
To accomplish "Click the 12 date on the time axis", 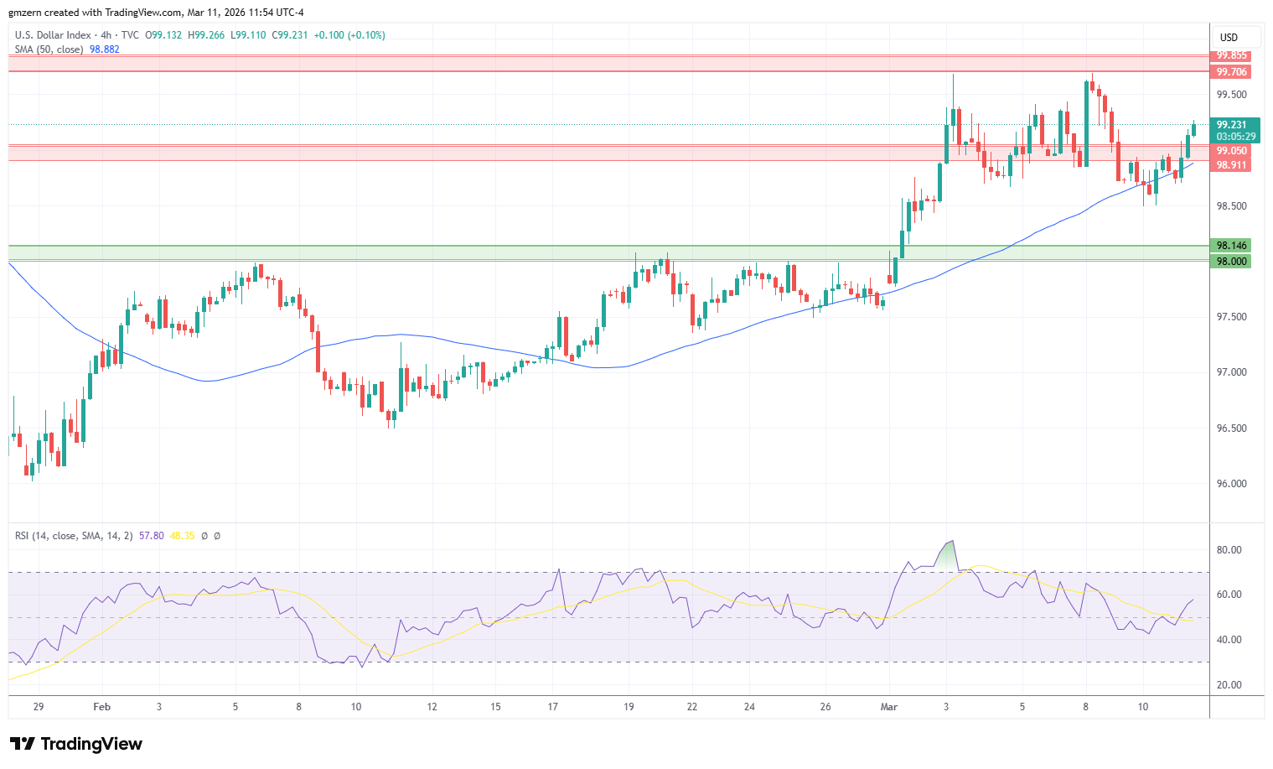I will coord(432,707).
